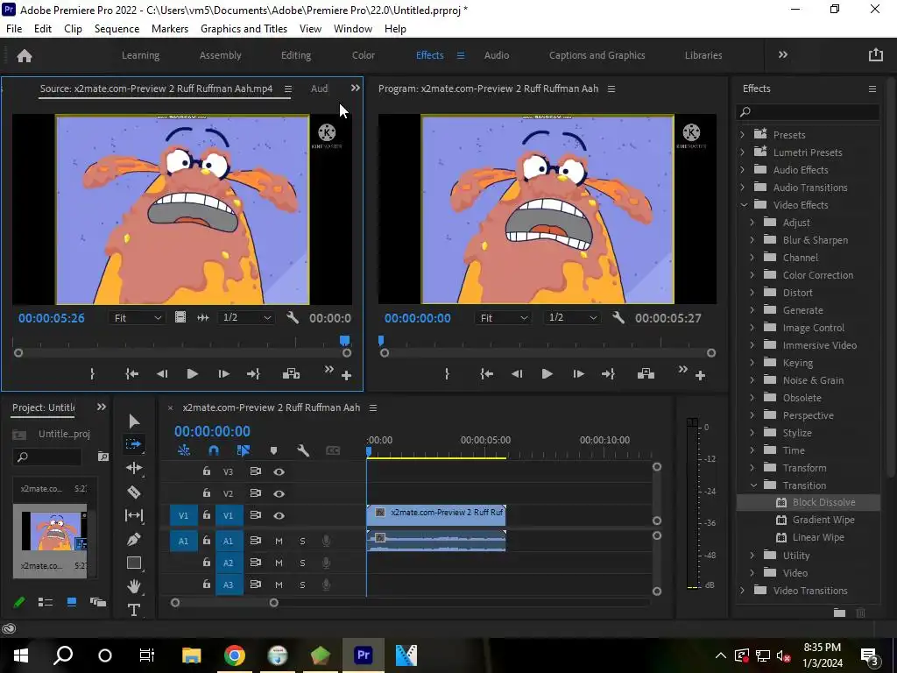897x673 pixels.
Task: Expand the Blur & Sharpen folder
Action: click(752, 240)
